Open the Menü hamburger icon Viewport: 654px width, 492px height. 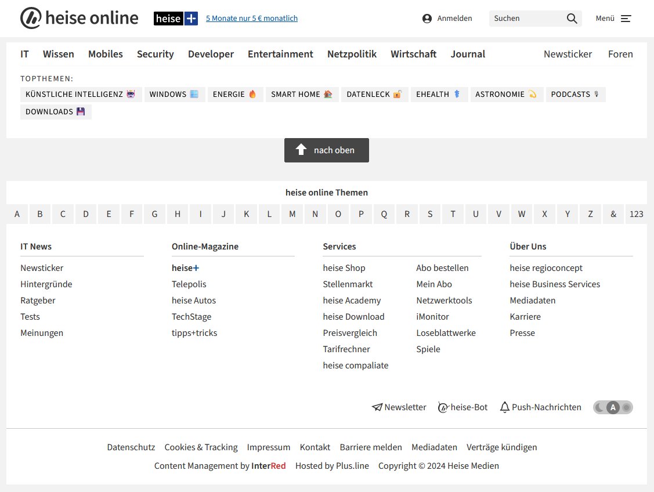(626, 19)
